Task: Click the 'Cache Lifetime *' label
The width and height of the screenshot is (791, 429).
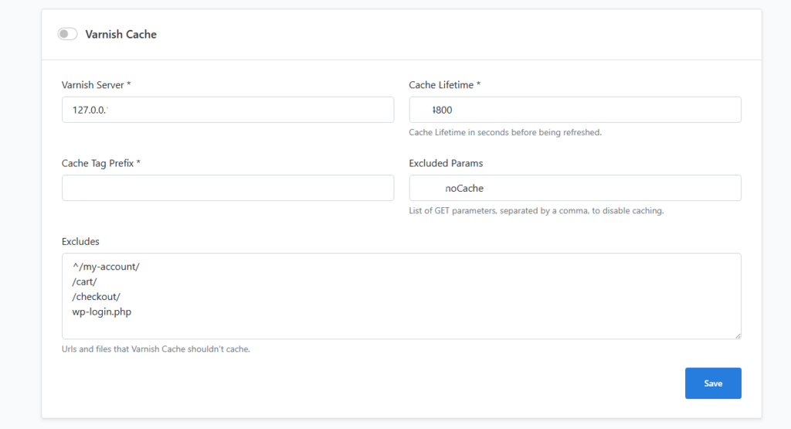Action: 444,85
